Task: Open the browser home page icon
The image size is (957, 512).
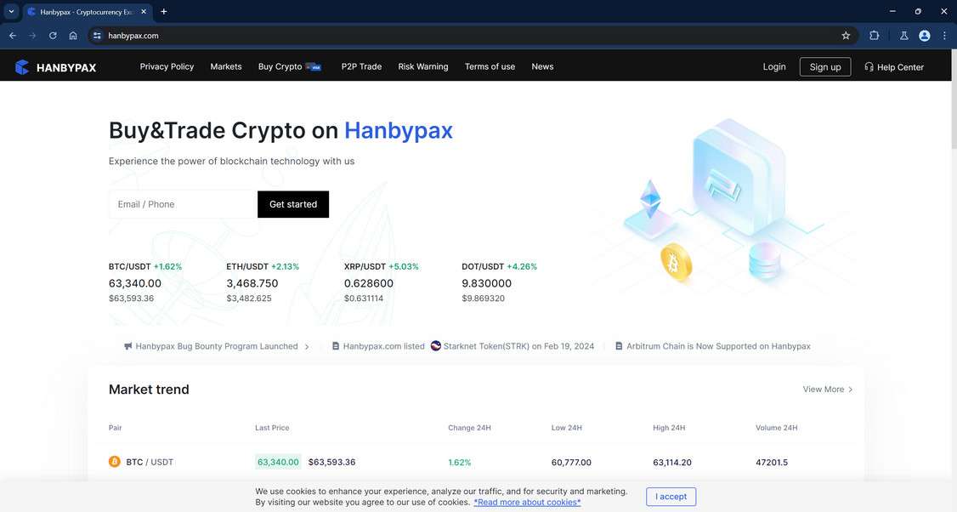Action: coord(73,36)
